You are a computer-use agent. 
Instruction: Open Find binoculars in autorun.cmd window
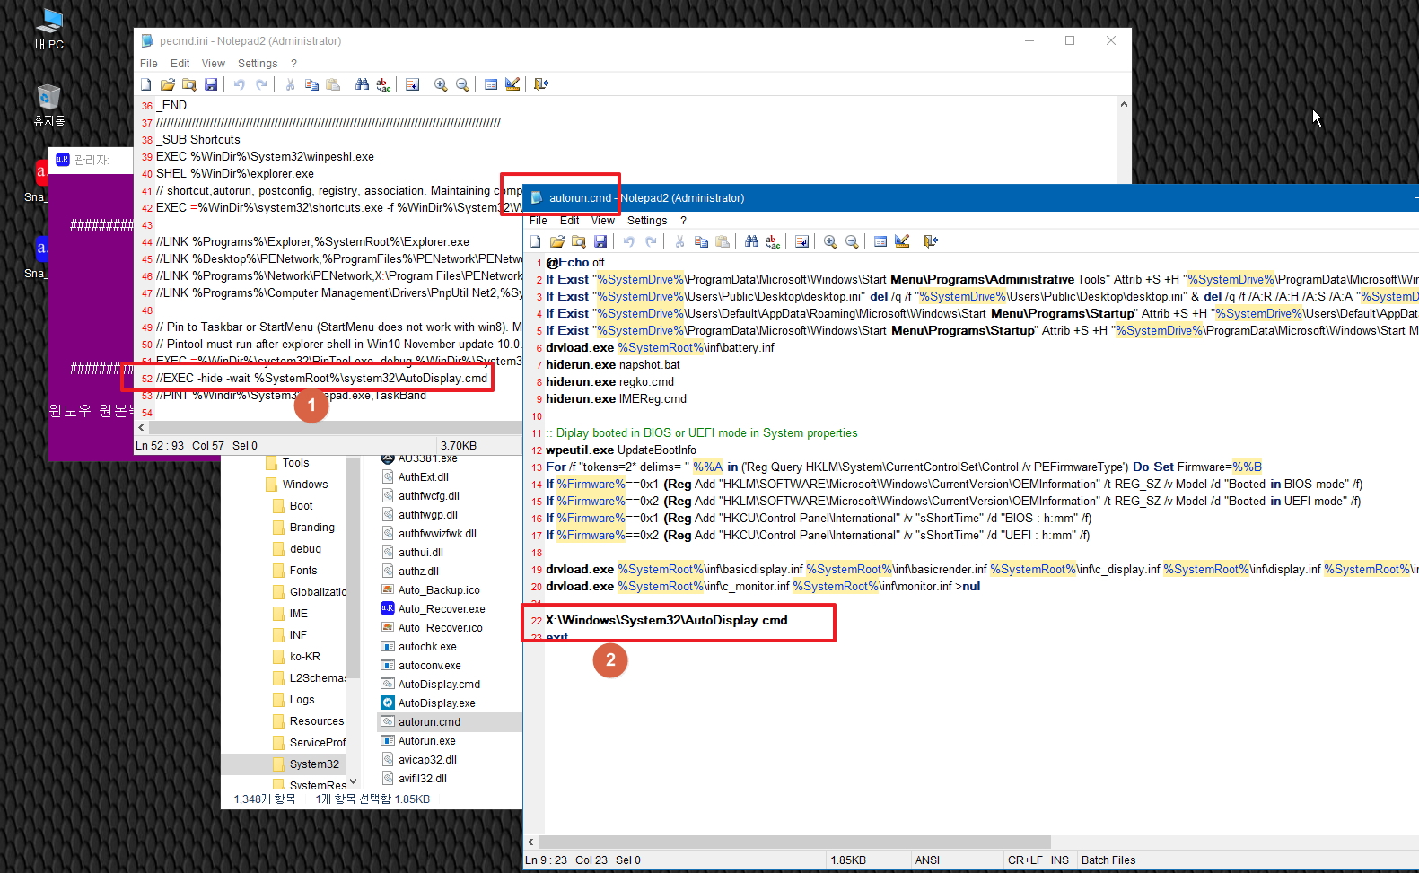pyautogui.click(x=751, y=241)
